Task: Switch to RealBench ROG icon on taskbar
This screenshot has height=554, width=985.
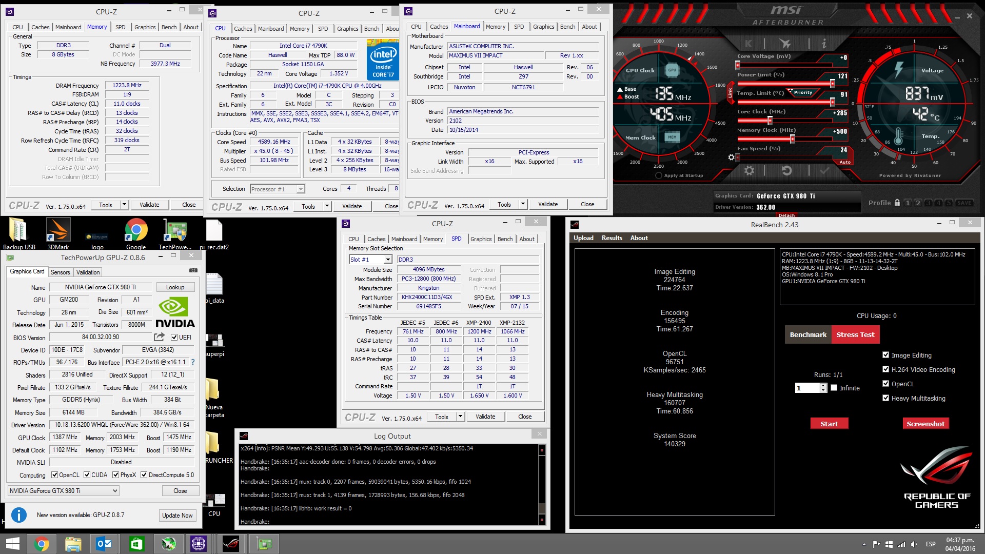Action: pos(231,544)
